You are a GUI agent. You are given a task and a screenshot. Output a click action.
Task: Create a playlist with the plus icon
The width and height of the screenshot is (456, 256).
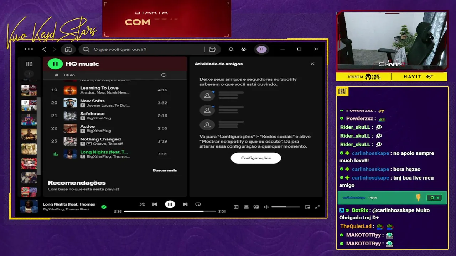coord(29,74)
